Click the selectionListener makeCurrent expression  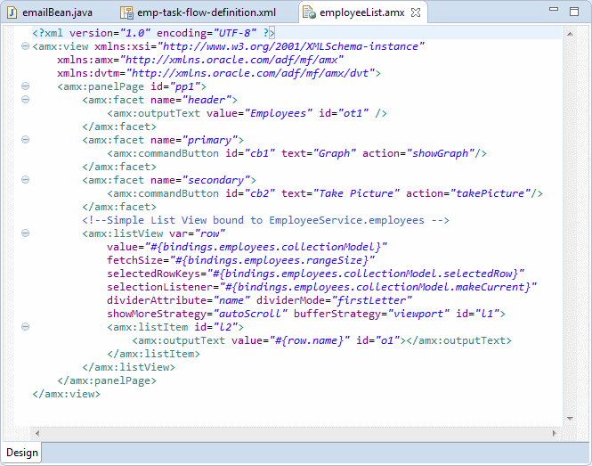(x=378, y=287)
